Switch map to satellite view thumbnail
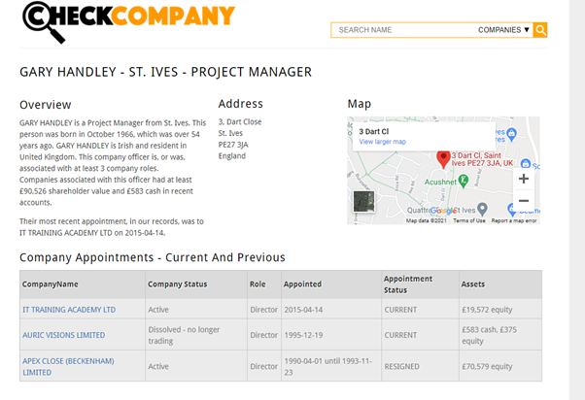Image resolution: width=585 pixels, height=400 pixels. tap(363, 202)
